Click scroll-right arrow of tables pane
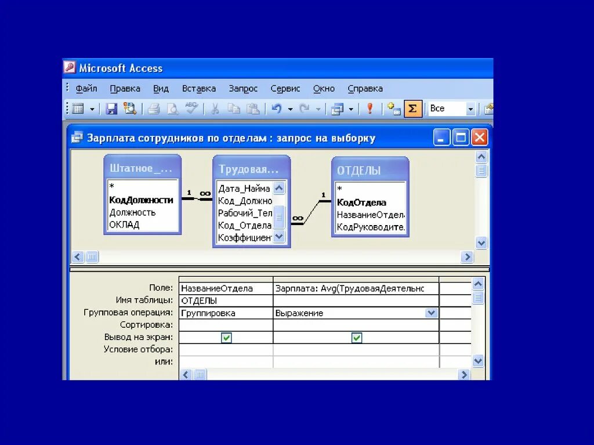The height and width of the screenshot is (445, 594). [467, 257]
